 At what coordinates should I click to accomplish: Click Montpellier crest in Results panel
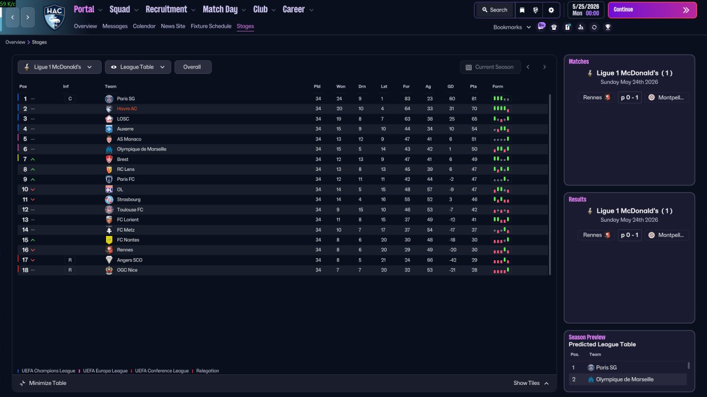[652, 235]
